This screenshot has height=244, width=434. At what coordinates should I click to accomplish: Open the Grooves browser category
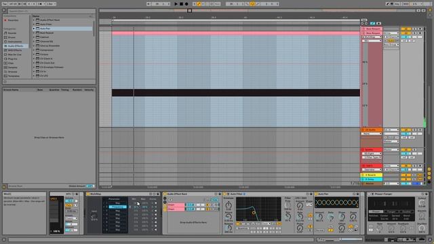(x=12, y=72)
